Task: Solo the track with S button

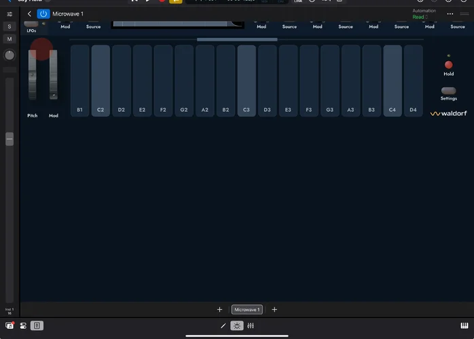Action: [10, 26]
